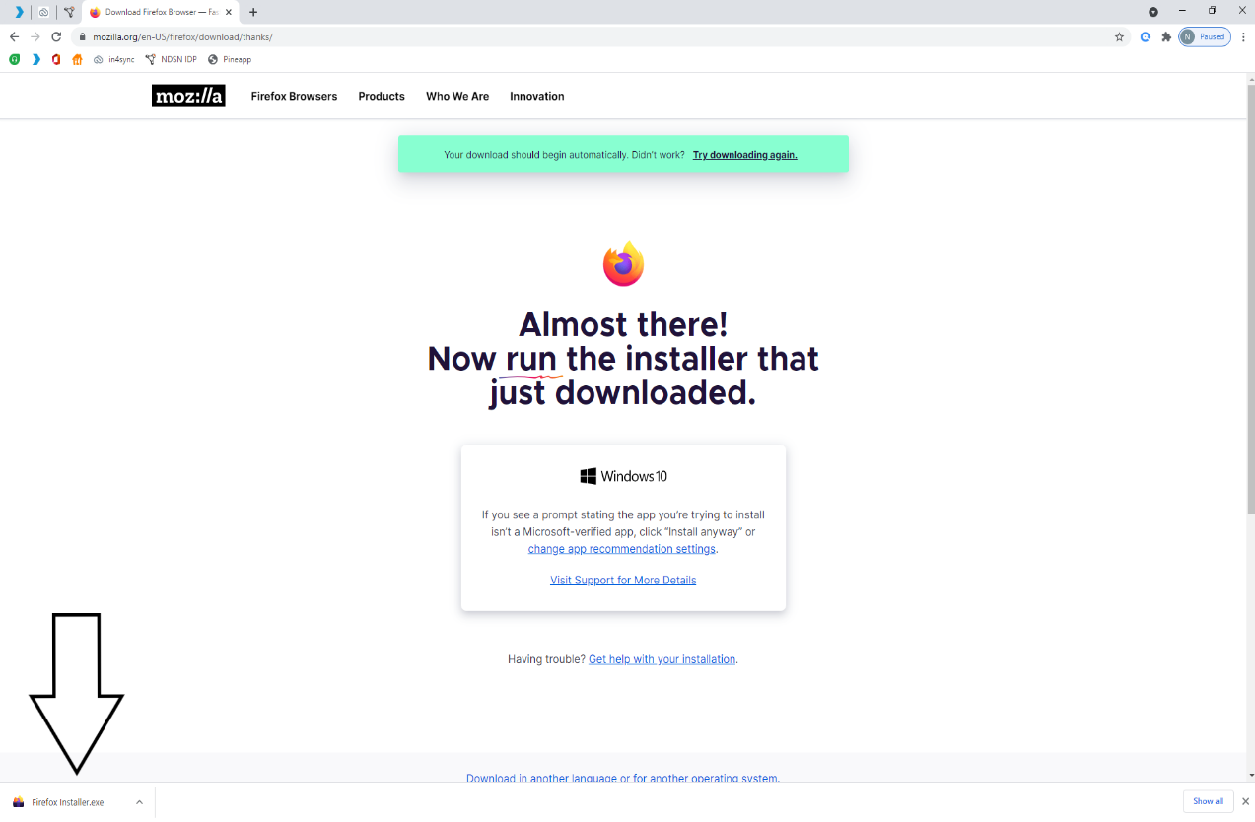Switch to the cloud-link pinned tab
This screenshot has height=822, width=1255.
(43, 12)
